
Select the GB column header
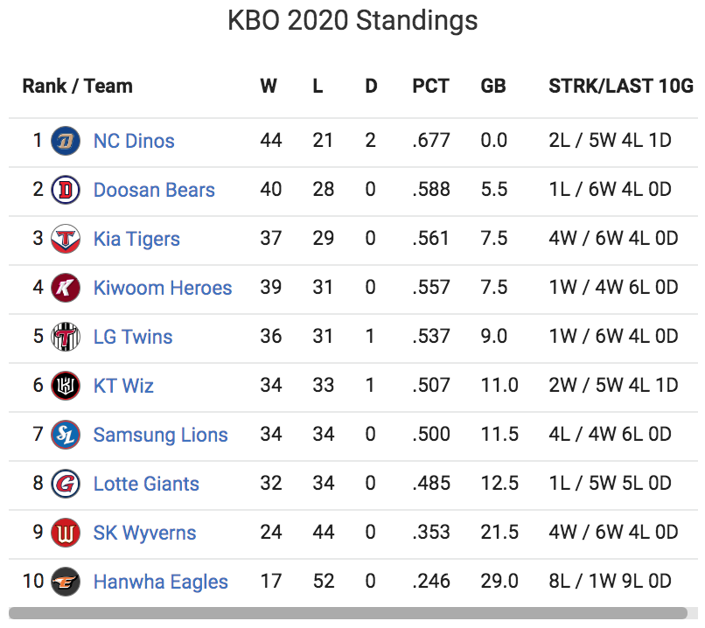click(x=493, y=86)
